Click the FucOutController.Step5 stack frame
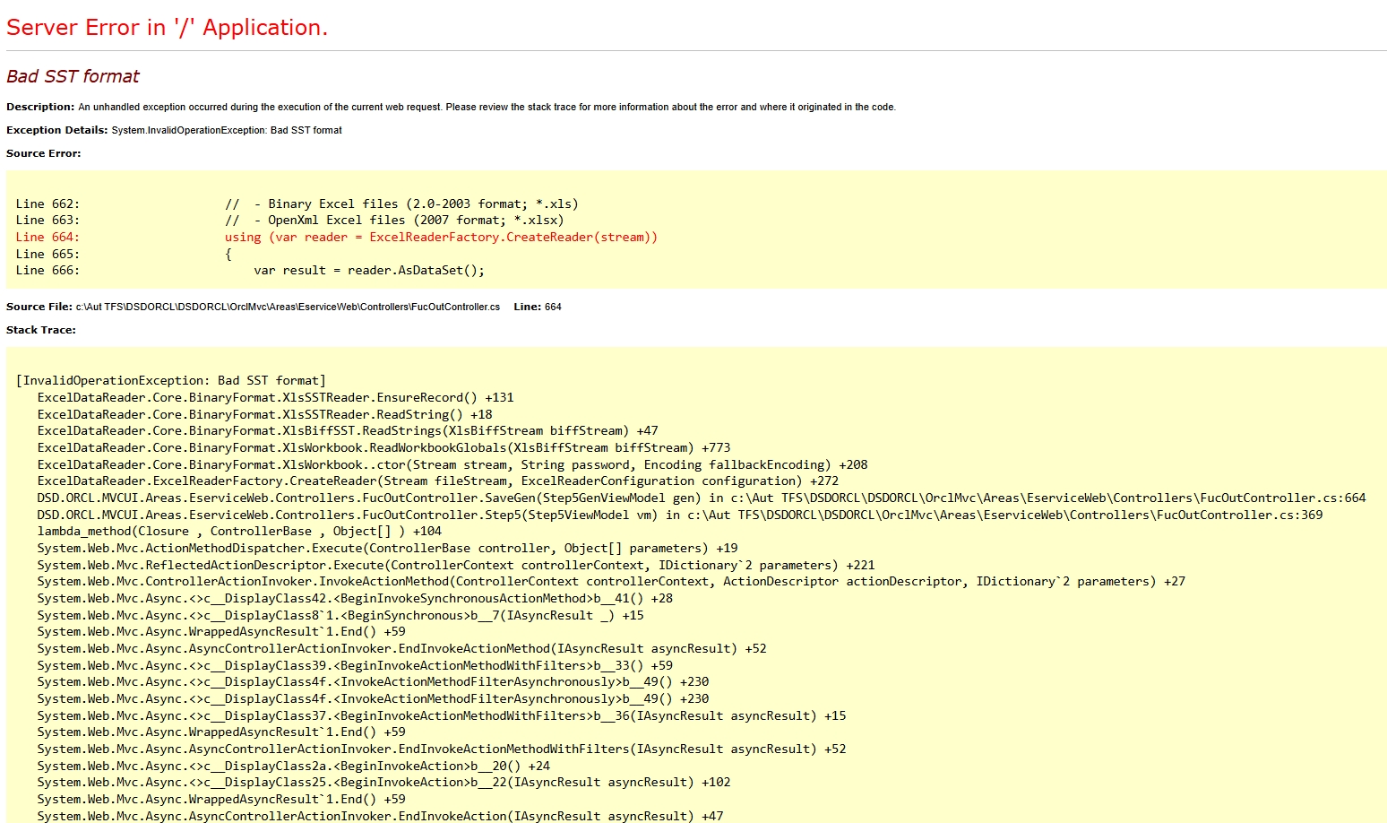This screenshot has width=1387, height=823. pos(680,515)
